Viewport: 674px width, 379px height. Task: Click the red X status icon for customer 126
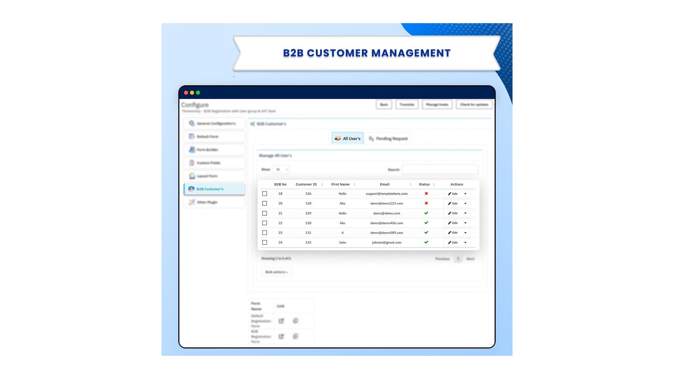426,194
